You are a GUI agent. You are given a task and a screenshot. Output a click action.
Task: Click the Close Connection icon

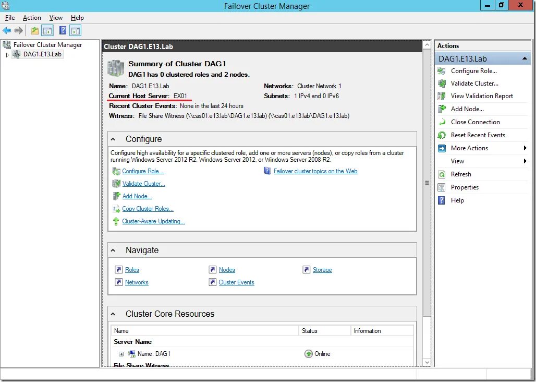pyautogui.click(x=442, y=122)
